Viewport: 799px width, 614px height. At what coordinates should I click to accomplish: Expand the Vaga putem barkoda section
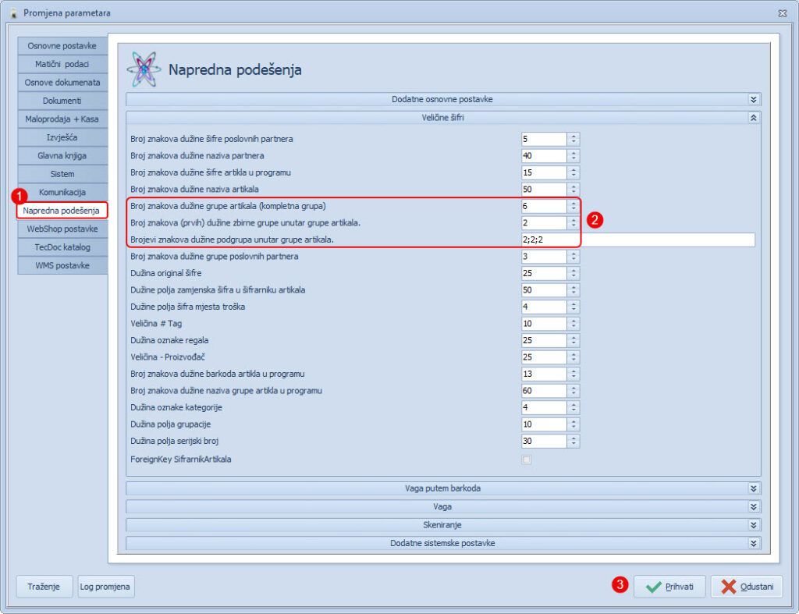753,488
